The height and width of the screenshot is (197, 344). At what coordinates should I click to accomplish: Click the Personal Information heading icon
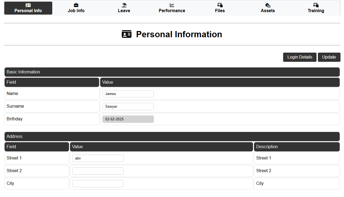(x=127, y=34)
